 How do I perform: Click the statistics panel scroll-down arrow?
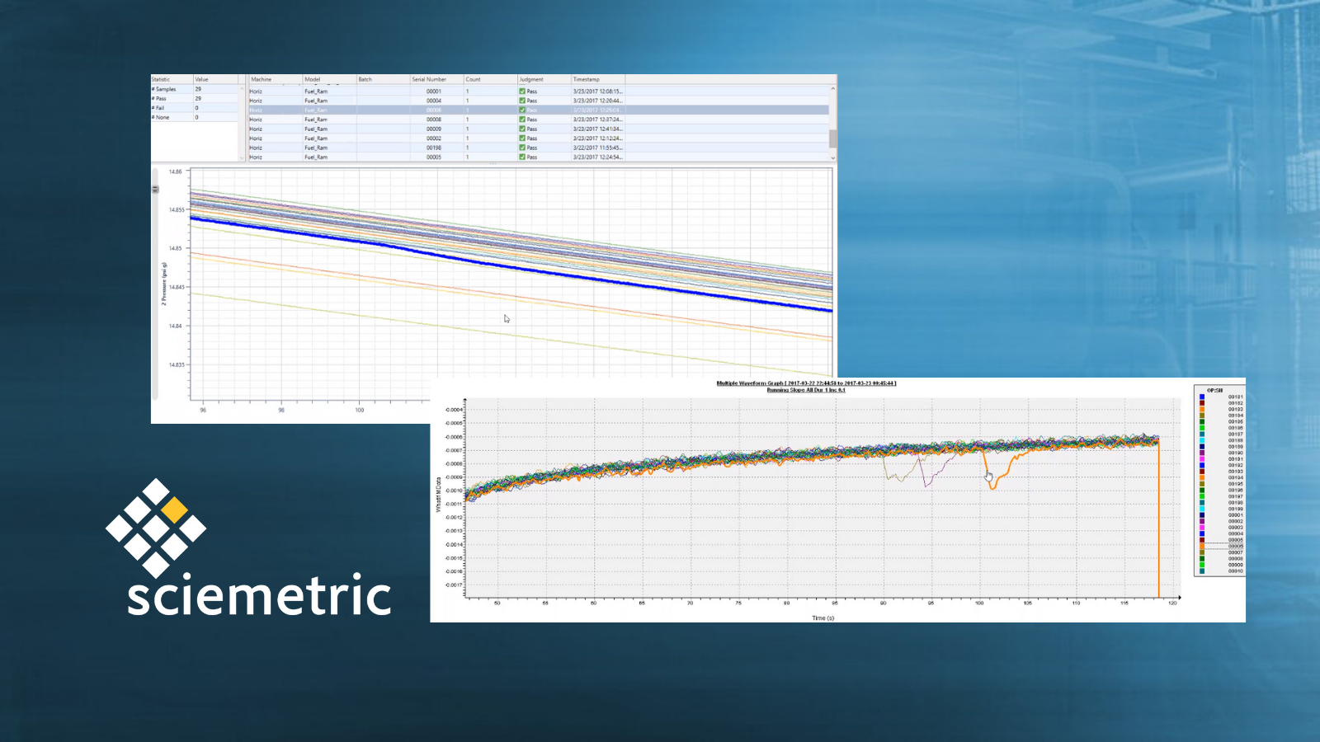242,157
